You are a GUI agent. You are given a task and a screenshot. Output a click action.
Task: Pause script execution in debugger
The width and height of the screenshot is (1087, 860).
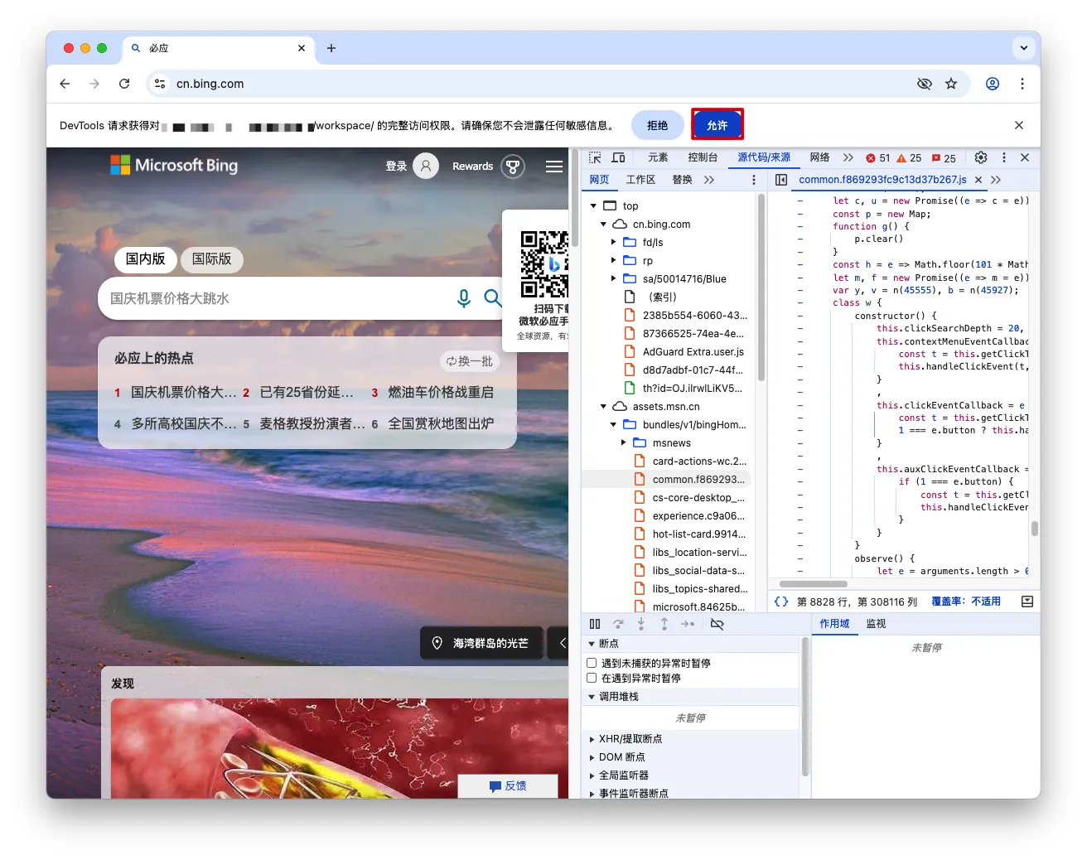coord(595,624)
